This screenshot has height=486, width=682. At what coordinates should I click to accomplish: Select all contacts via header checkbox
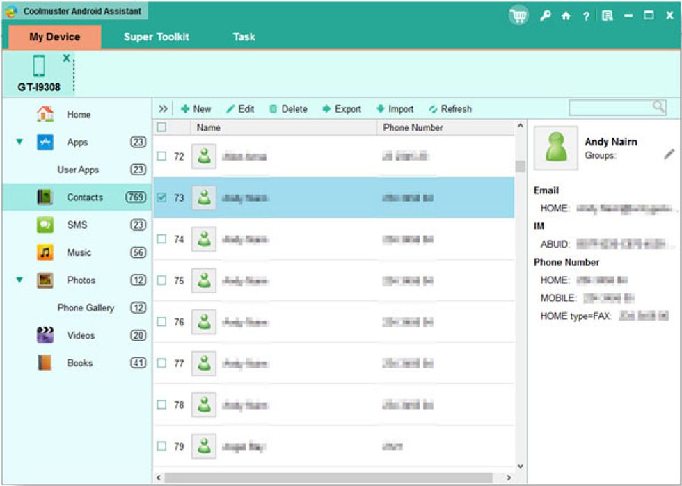coord(163,127)
